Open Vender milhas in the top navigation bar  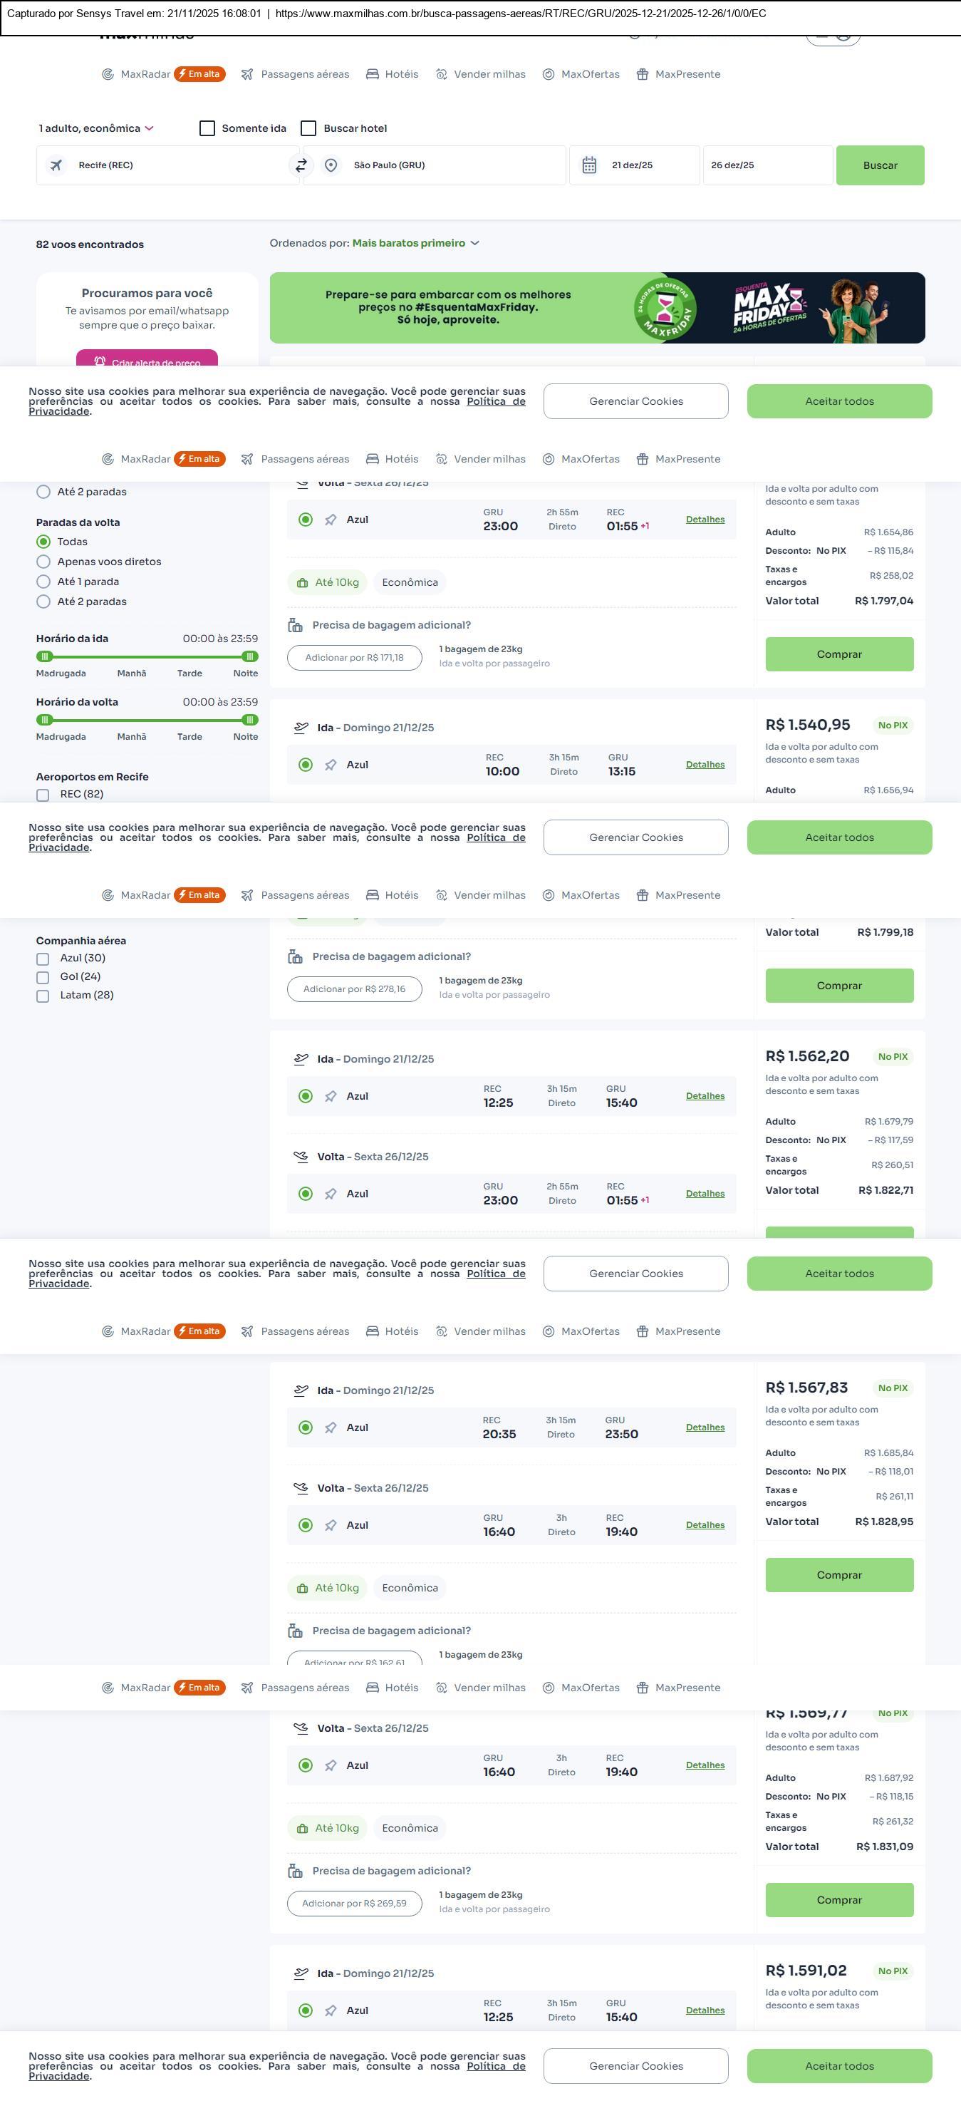click(x=480, y=74)
